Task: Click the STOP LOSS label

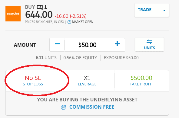Action: 33,84
